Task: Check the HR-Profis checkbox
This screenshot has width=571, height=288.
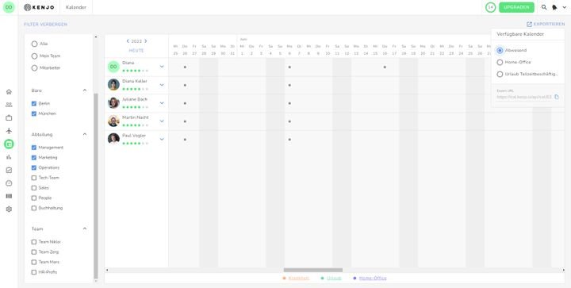Action: [34, 272]
